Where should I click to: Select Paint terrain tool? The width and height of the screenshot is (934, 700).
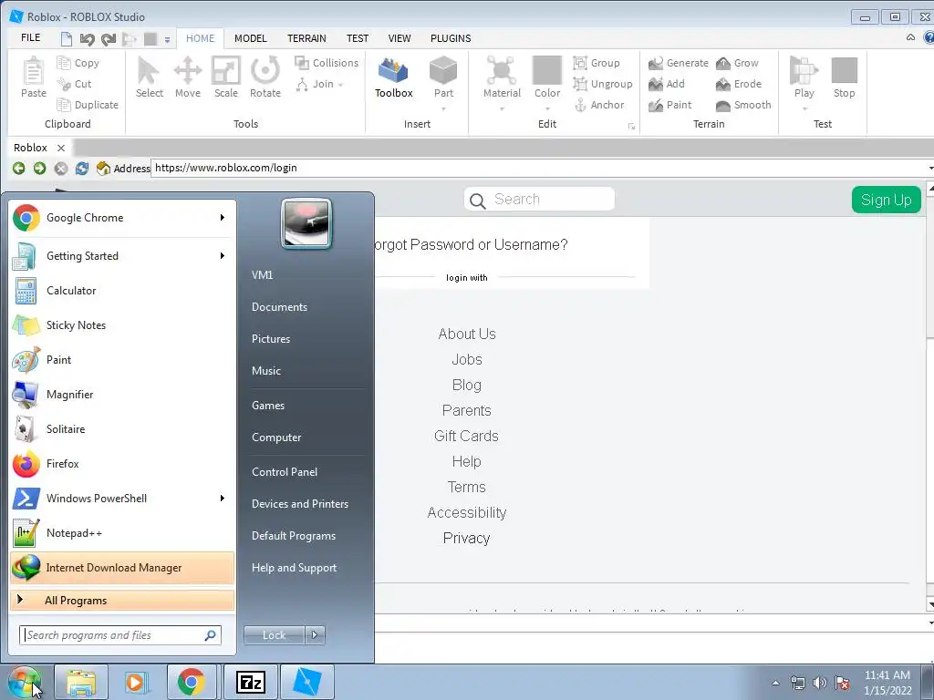coord(670,105)
